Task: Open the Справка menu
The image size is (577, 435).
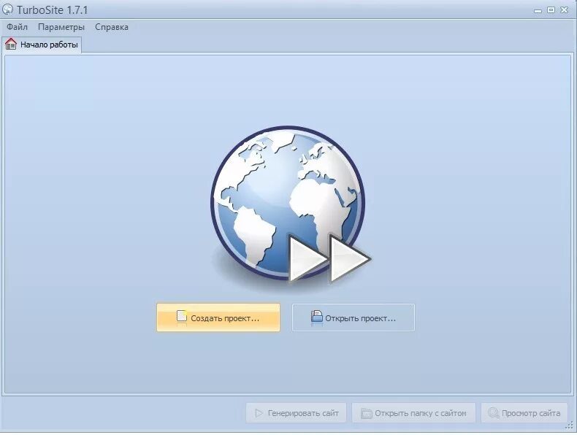Action: (x=112, y=27)
